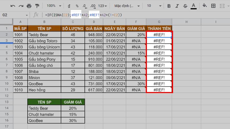Click the Undo arrow icon

click(13, 6)
